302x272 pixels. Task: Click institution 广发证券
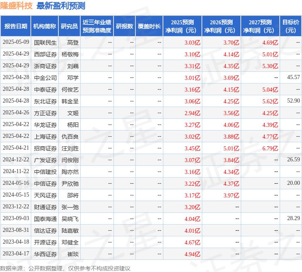click(45, 160)
